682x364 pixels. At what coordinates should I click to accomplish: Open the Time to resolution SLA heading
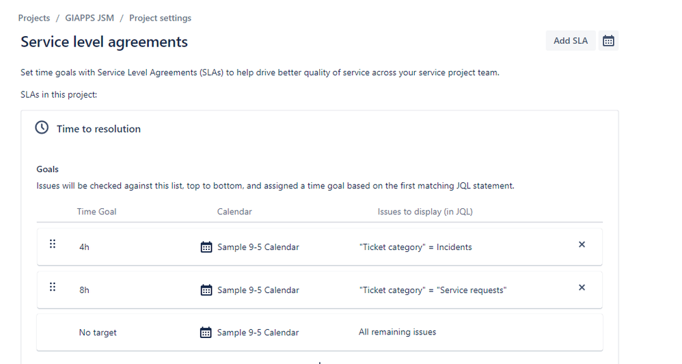(x=98, y=128)
